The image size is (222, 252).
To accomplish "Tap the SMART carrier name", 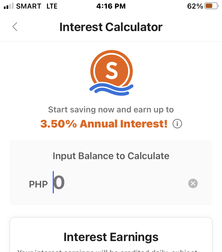I will [28, 6].
